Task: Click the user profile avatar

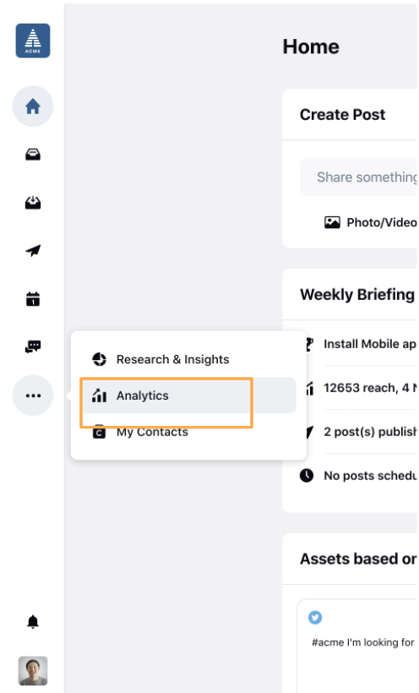Action: (x=33, y=670)
